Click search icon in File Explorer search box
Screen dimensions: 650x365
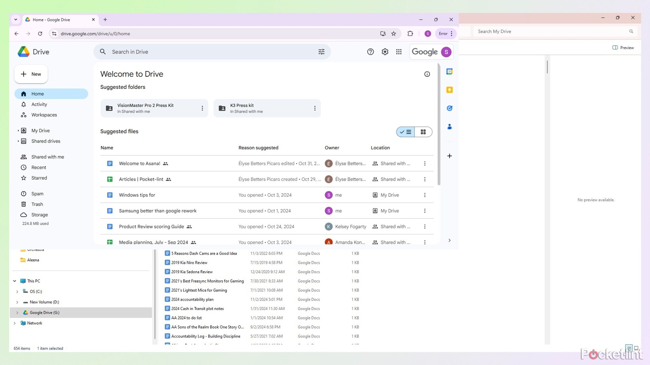click(x=631, y=31)
